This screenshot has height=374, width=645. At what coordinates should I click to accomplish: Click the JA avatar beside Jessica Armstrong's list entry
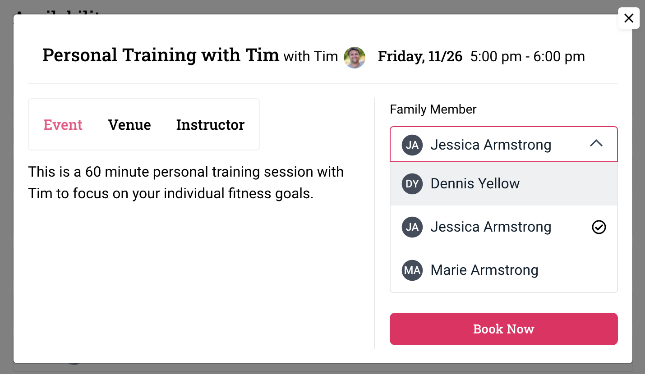pyautogui.click(x=412, y=227)
